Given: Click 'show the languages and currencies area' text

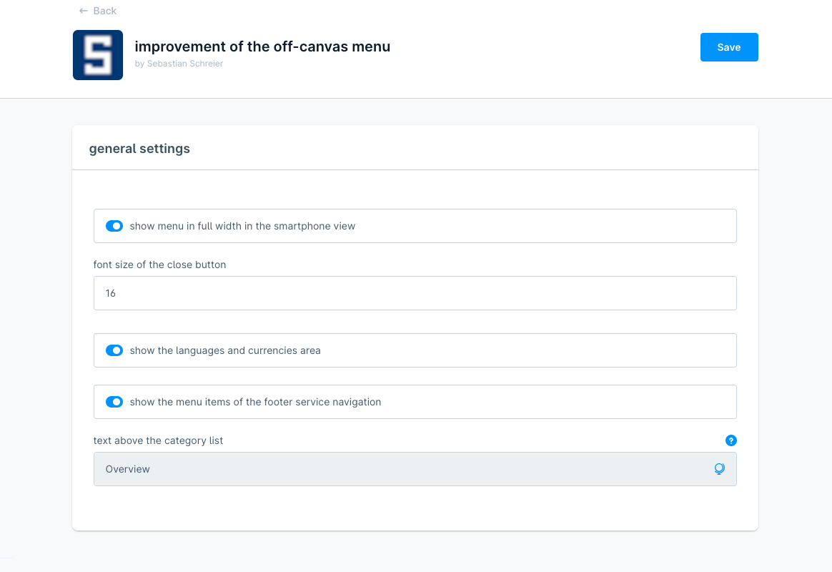Looking at the screenshot, I should [225, 350].
